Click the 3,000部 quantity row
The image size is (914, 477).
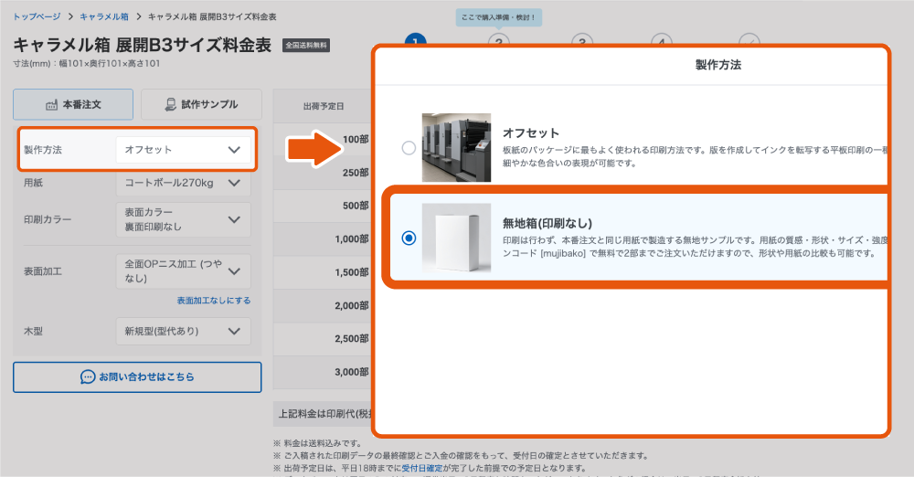tap(323, 372)
